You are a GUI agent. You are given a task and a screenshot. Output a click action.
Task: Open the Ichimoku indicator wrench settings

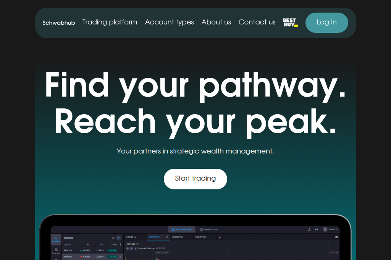[x=131, y=249]
